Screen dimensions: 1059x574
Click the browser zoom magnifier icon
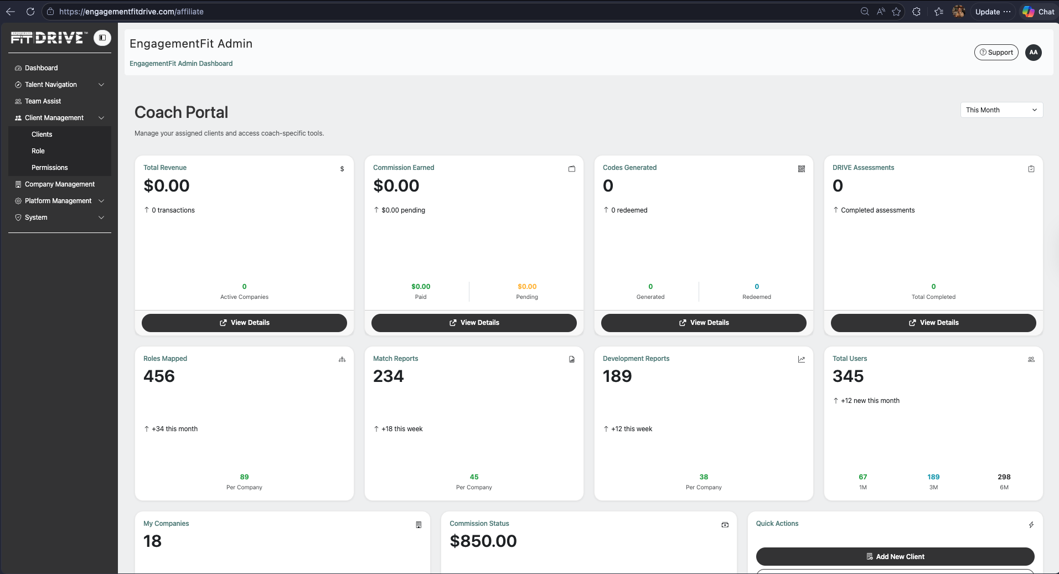(x=865, y=12)
